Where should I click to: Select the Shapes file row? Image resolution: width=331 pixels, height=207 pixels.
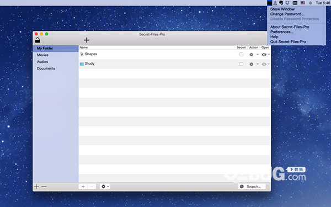point(175,55)
